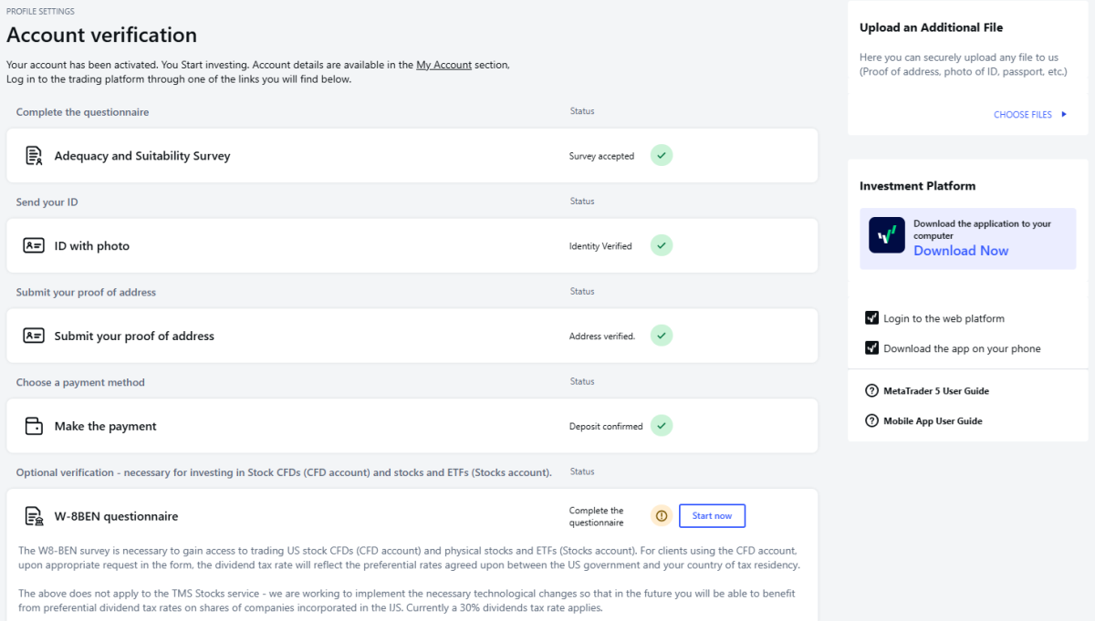Viewport: 1095px width, 621px height.
Task: Click the green checkmark beside Deposit confirmed
Action: pos(662,426)
